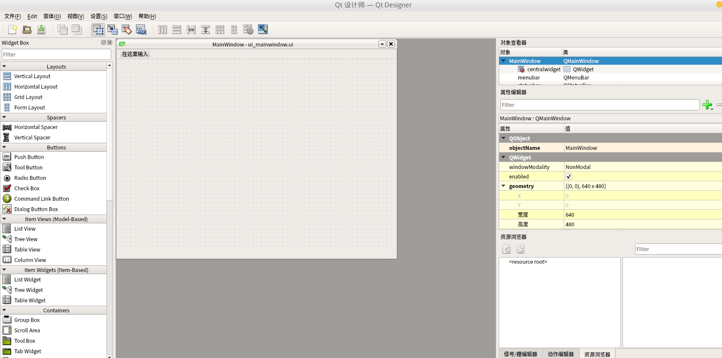Image resolution: width=722 pixels, height=358 pixels.
Task: Open the 设置(S) menu
Action: 99,16
